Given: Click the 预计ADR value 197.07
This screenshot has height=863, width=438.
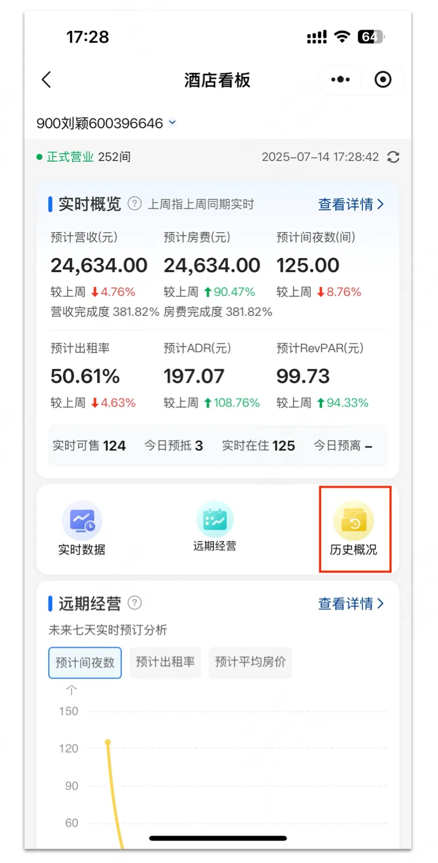Looking at the screenshot, I should [x=194, y=376].
